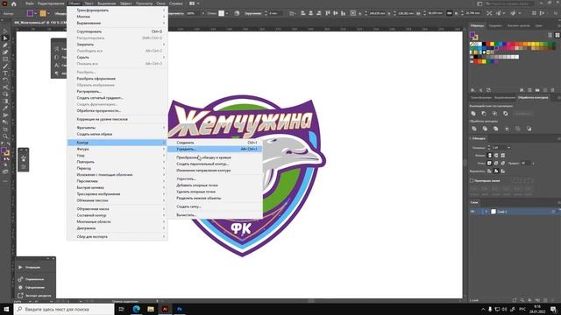Click the Home icon in top bar
The width and height of the screenshot is (561, 315).
(14, 3)
